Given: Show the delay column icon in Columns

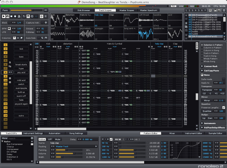Looking at the screenshot, I should click(x=22, y=38).
